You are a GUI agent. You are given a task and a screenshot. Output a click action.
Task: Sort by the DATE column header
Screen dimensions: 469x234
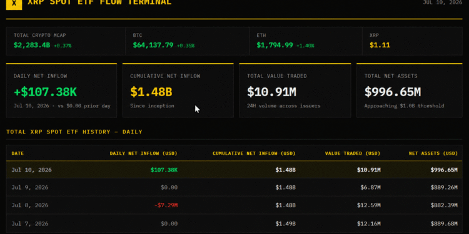click(x=18, y=154)
